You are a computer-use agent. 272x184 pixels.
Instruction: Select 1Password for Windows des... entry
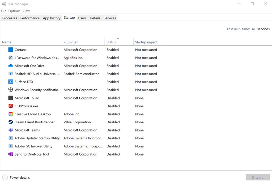click(x=37, y=58)
